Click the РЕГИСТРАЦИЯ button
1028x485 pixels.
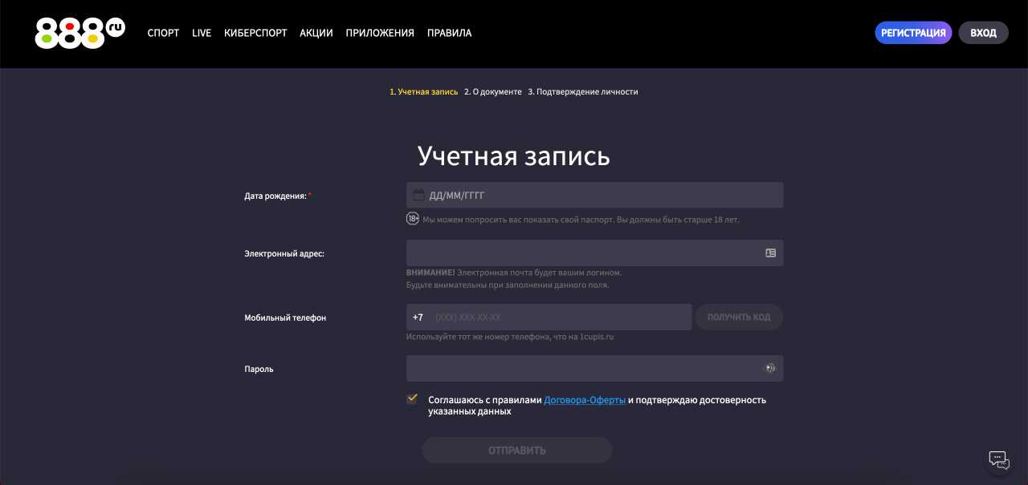[x=913, y=33]
